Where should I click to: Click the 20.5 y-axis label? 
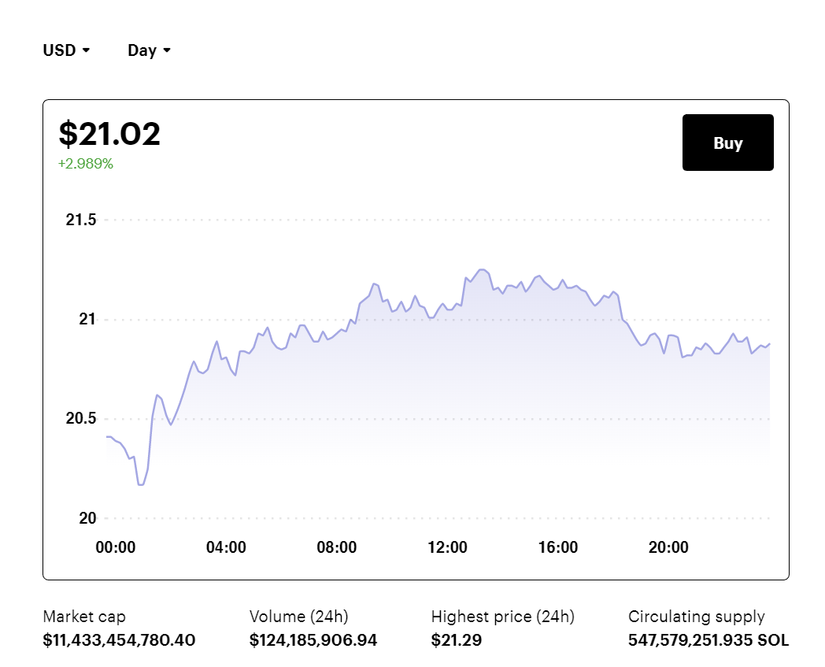pos(80,419)
